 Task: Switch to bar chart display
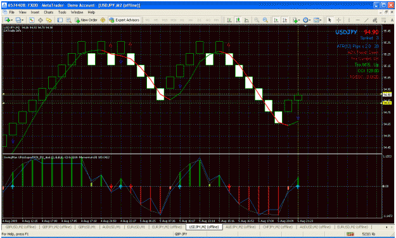(x=229, y=20)
